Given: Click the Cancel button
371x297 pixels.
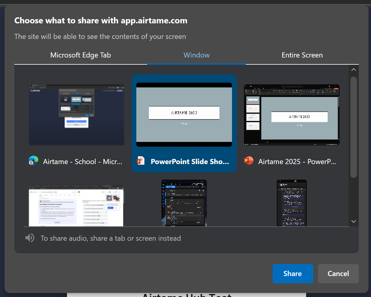Looking at the screenshot, I should (x=338, y=273).
